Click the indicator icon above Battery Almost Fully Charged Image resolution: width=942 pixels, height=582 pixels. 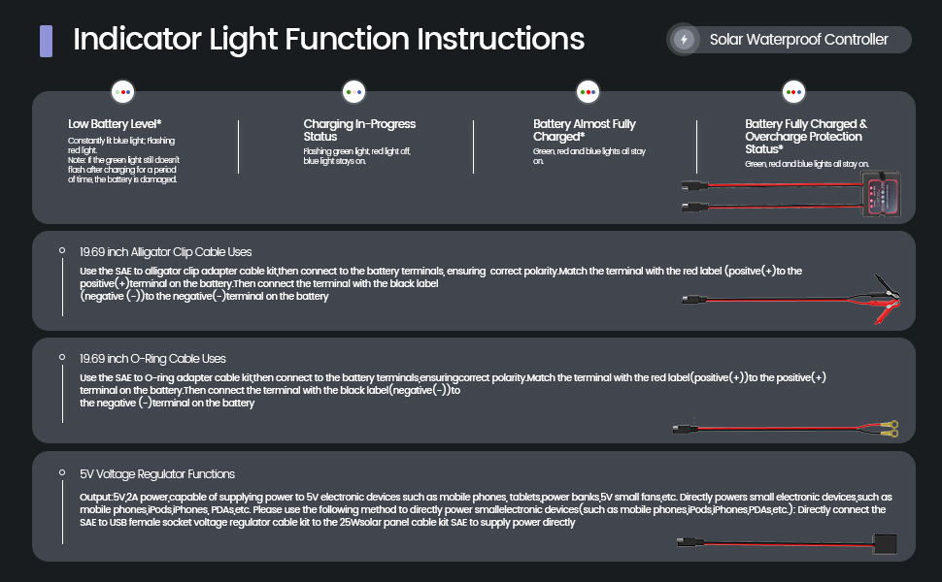coord(588,92)
